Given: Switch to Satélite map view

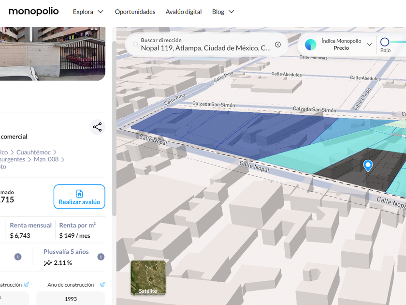Looking at the screenshot, I should tap(148, 278).
